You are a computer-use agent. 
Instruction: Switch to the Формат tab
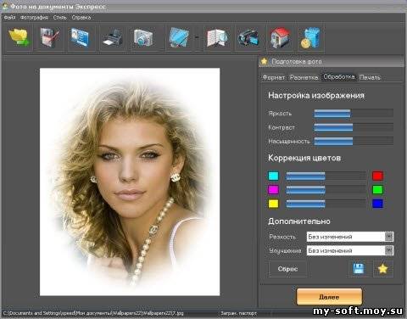pyautogui.click(x=273, y=77)
